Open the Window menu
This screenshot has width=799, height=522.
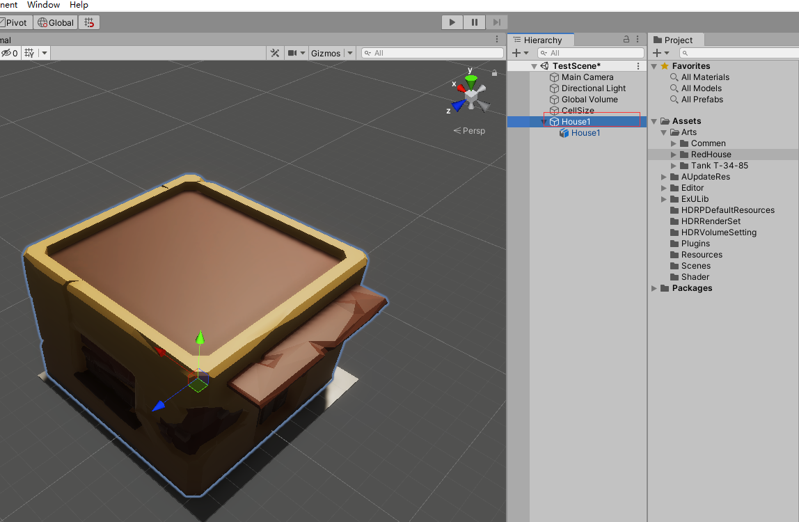coord(43,5)
